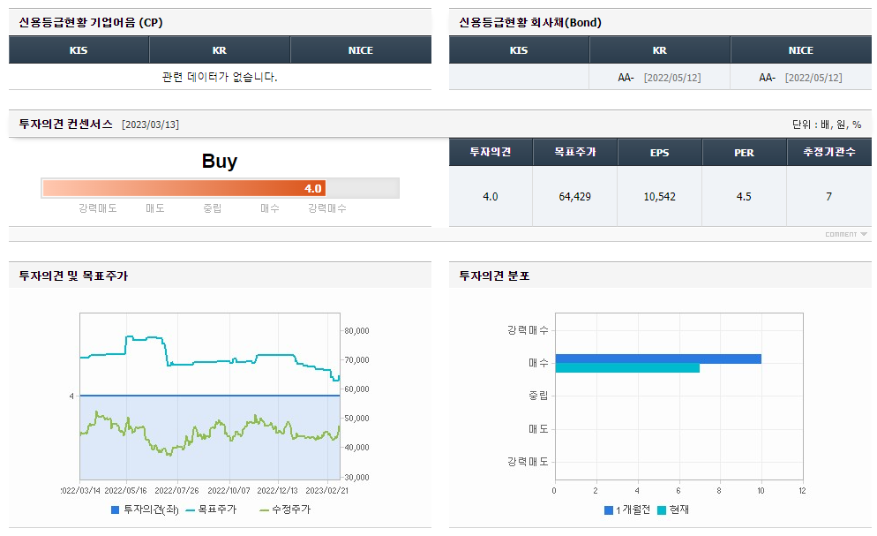877x536 pixels.
Task: Click the 목표주가 value 64,429 in consensus table
Action: (575, 194)
